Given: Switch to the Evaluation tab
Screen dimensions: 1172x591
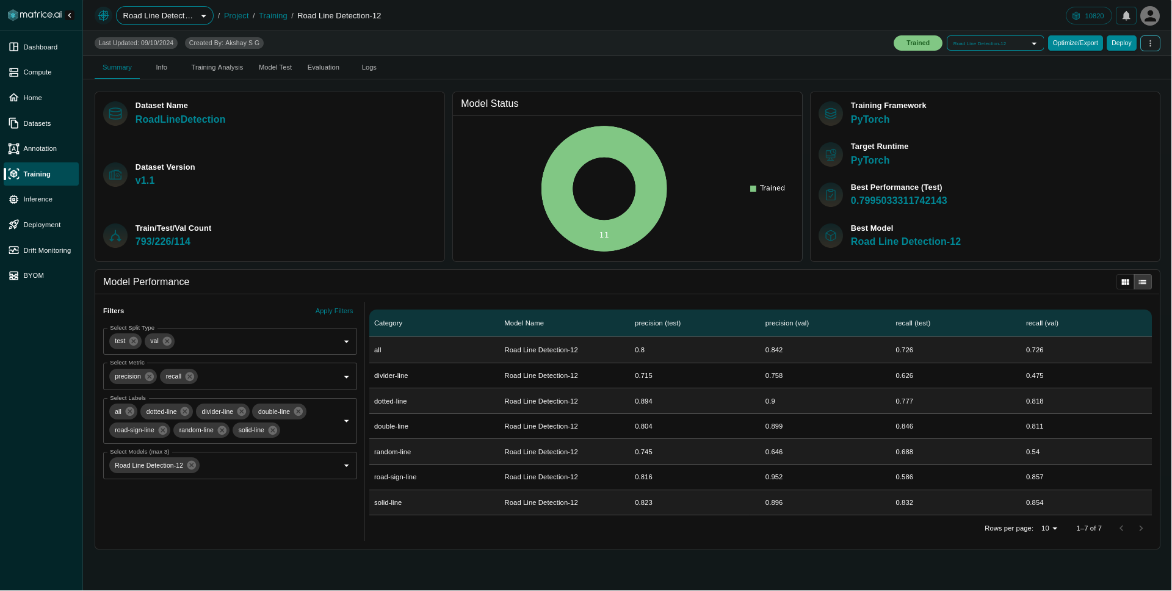Looking at the screenshot, I should (324, 67).
